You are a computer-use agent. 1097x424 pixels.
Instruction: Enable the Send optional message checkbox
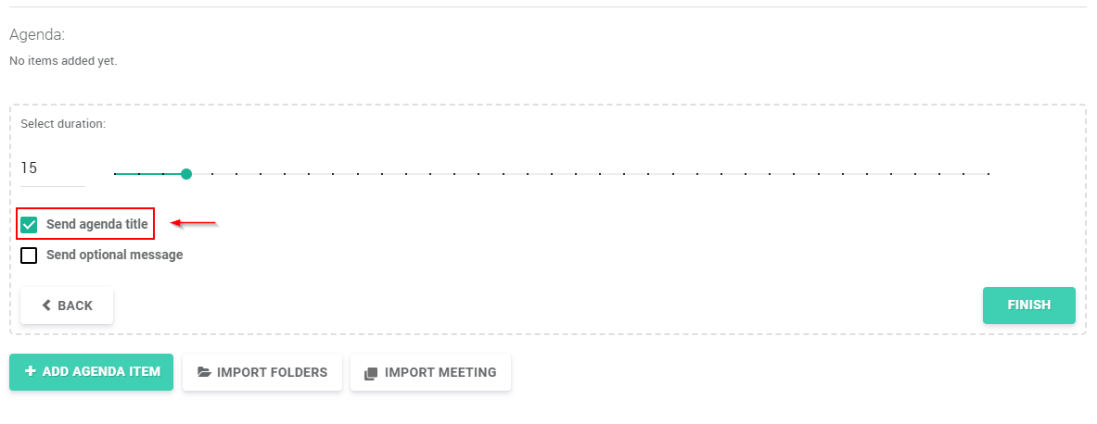29,255
